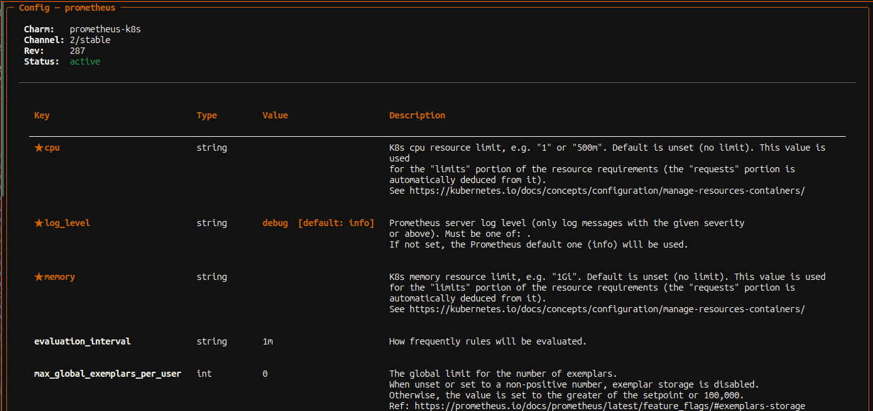Click the green active status text

pos(85,61)
